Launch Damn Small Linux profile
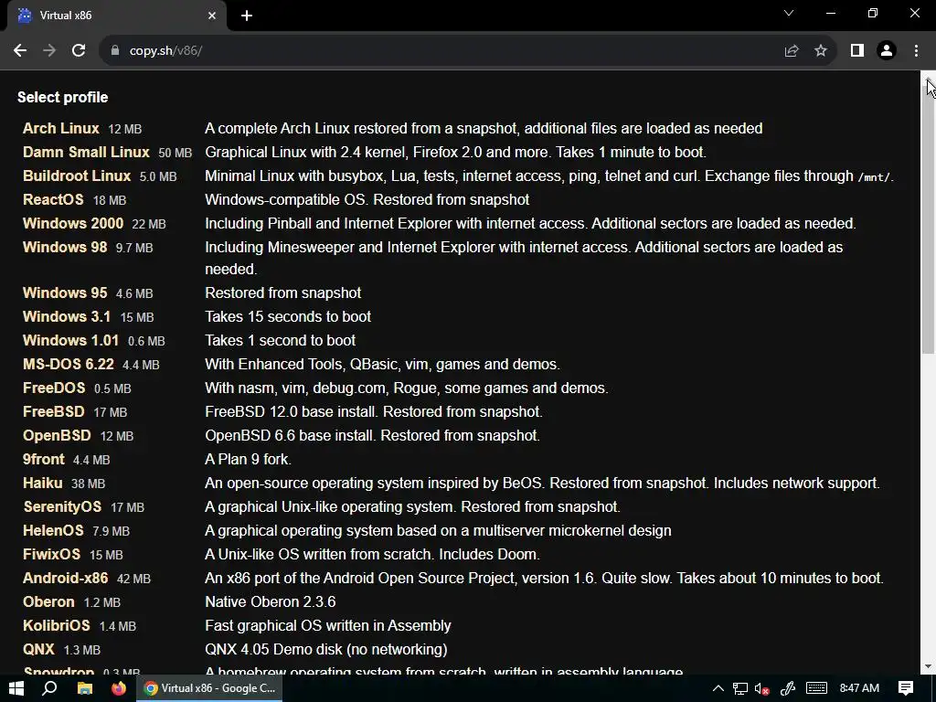 (86, 153)
